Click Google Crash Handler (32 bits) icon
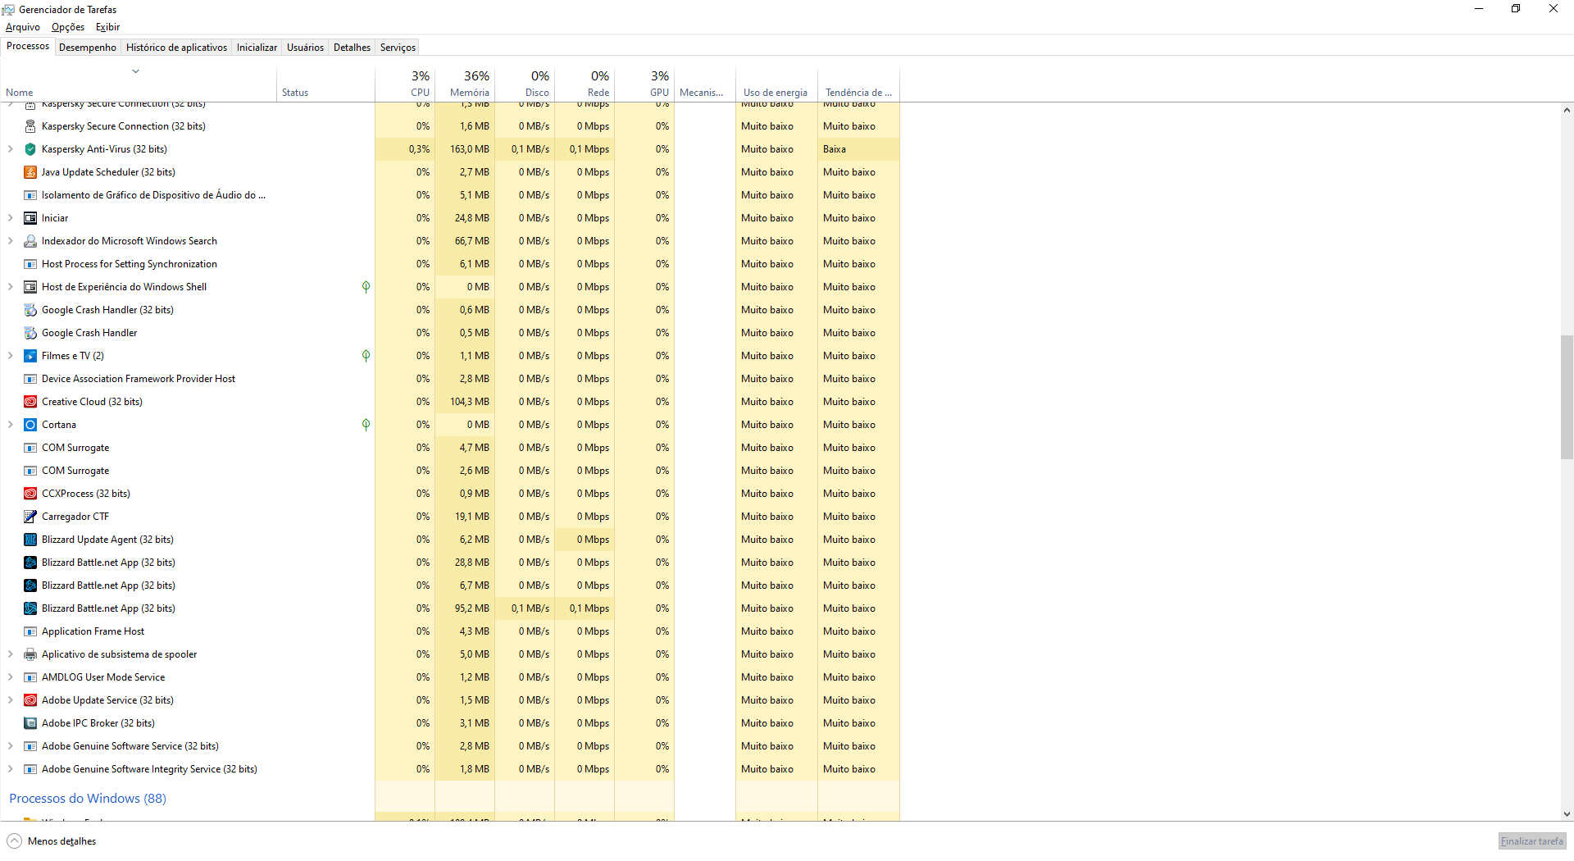This screenshot has width=1574, height=861. (x=30, y=310)
